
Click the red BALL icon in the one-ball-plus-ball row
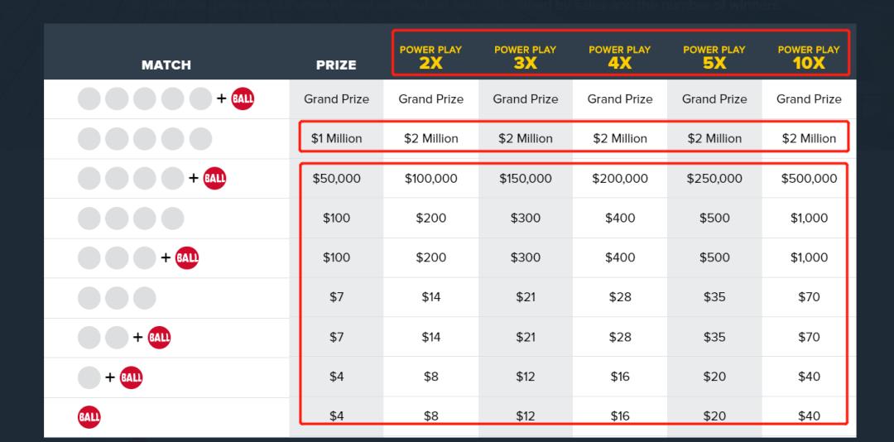pyautogui.click(x=131, y=377)
